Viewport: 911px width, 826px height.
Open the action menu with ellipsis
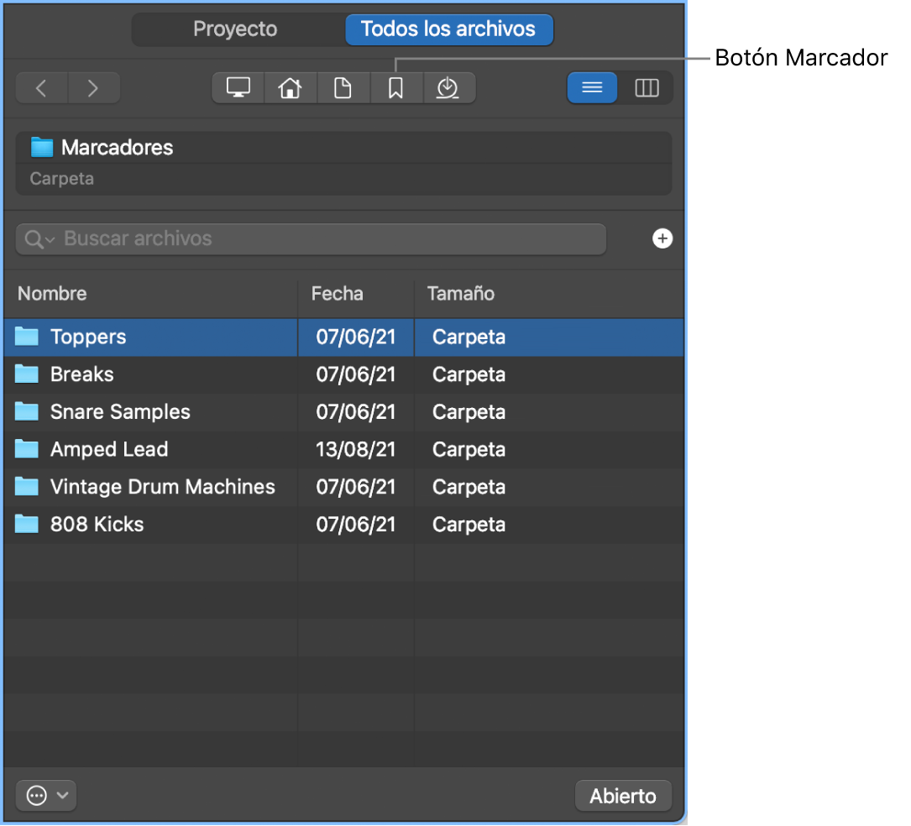(x=46, y=795)
